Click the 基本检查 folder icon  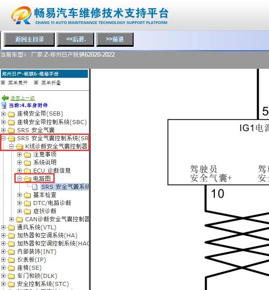(27, 195)
